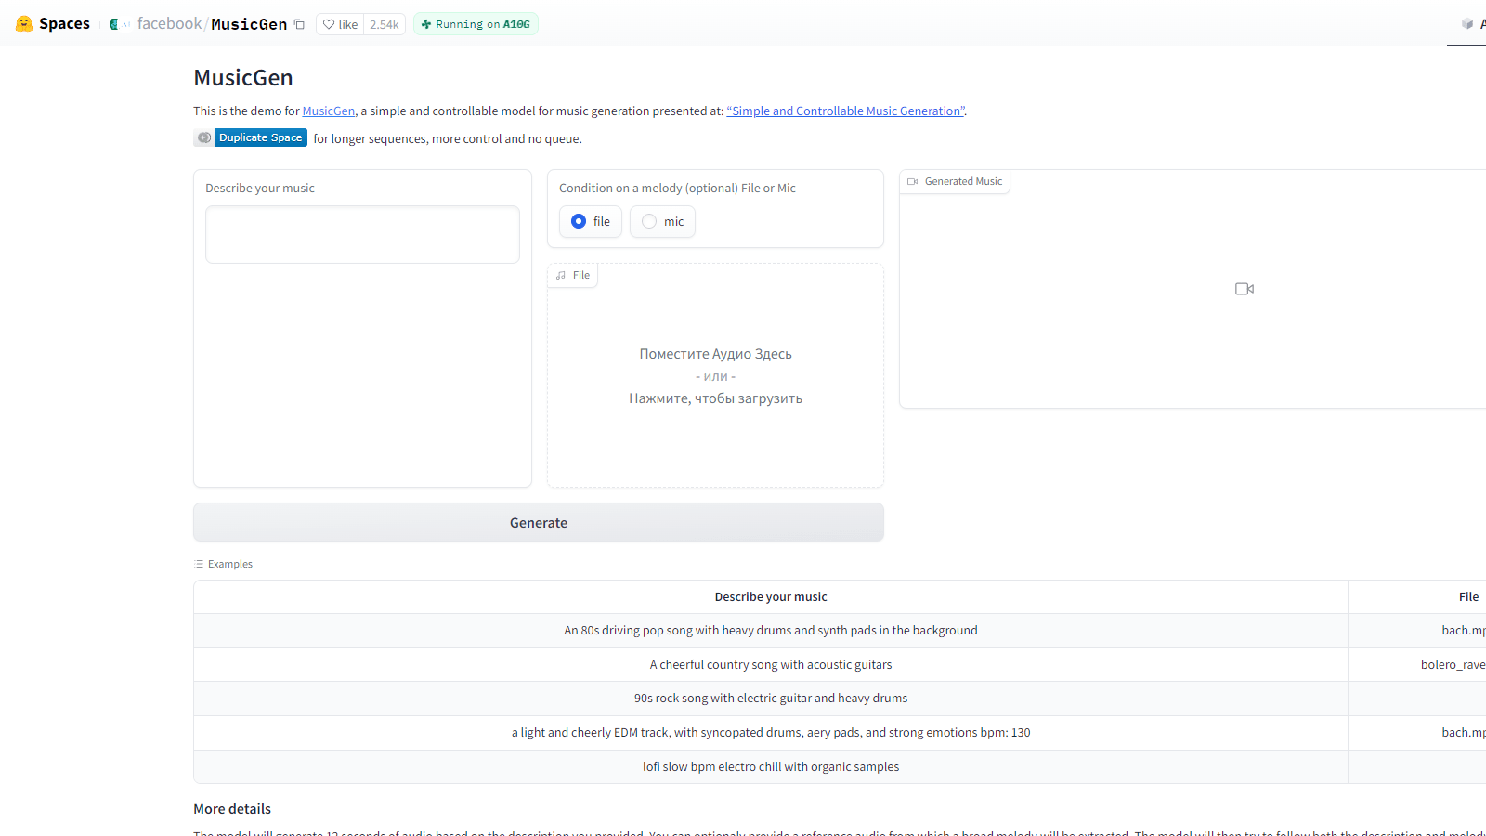The width and height of the screenshot is (1486, 836).
Task: Select the 80s driving pop song example
Action: 770,630
